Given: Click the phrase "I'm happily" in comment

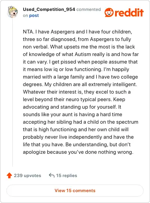Looking at the screenshot, I should [116, 70].
